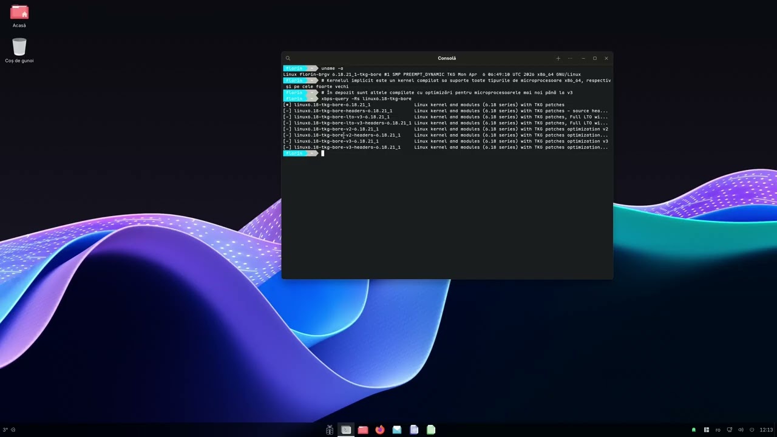Screen dimensions: 777x437
Task: Click the green ghost tray icon
Action: (694, 430)
